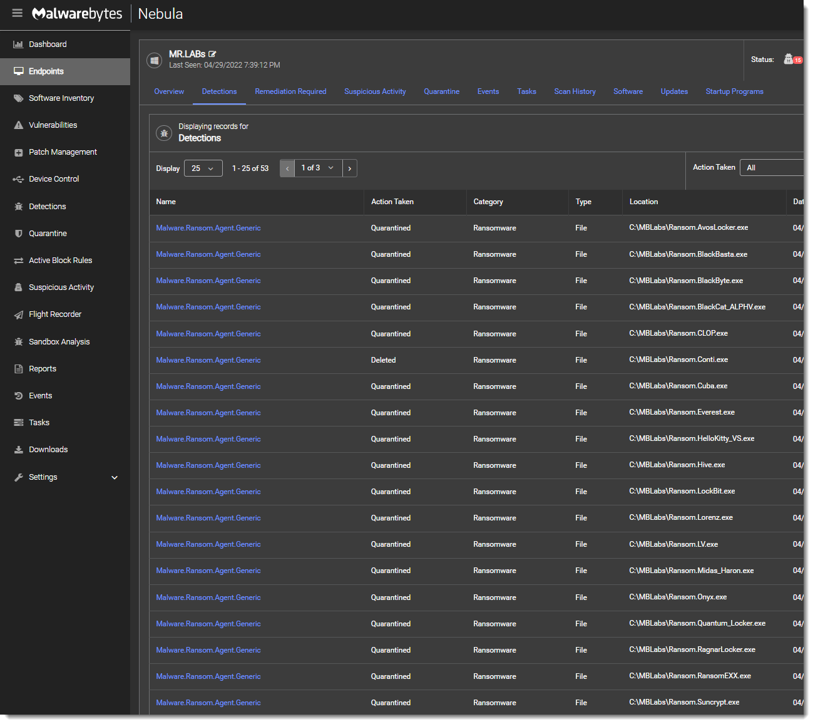
Task: Click the status alert icon with badge
Action: 792,59
